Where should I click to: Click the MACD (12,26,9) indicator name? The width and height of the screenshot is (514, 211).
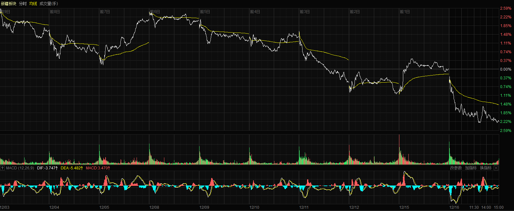pyautogui.click(x=20, y=168)
